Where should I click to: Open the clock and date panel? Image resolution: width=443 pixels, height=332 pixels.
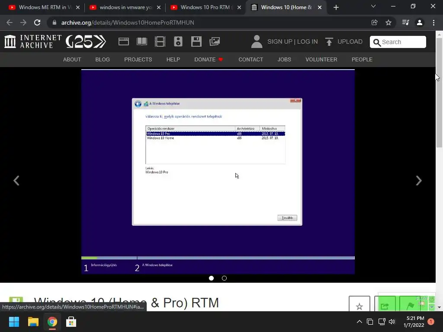tap(414, 322)
